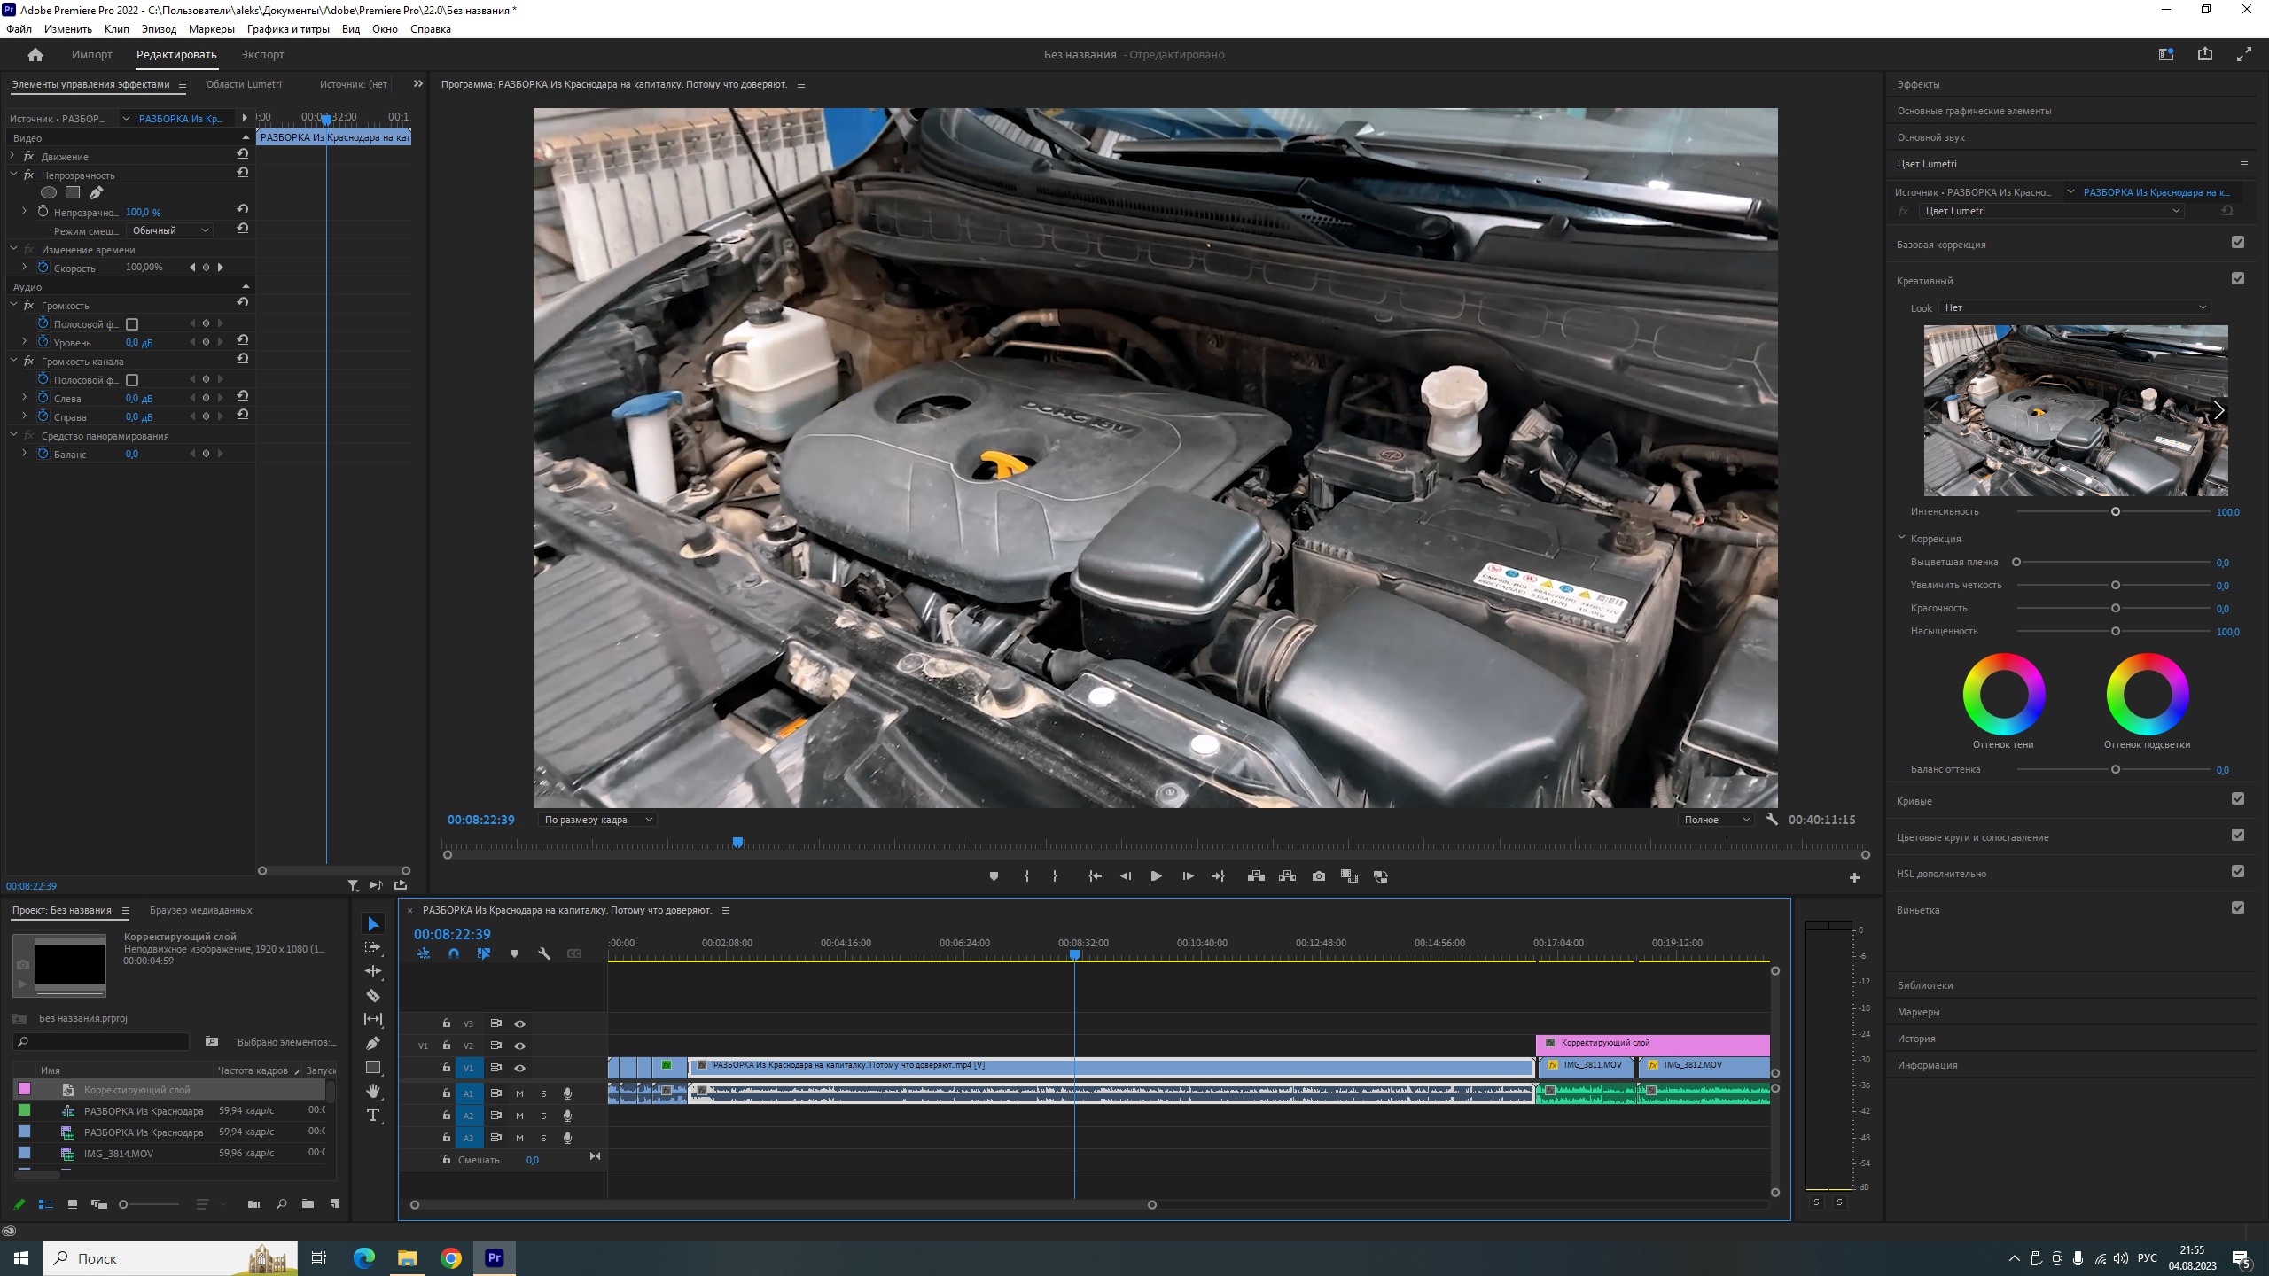Open the Markers menu
Viewport: 2269px width, 1276px height.
(211, 29)
